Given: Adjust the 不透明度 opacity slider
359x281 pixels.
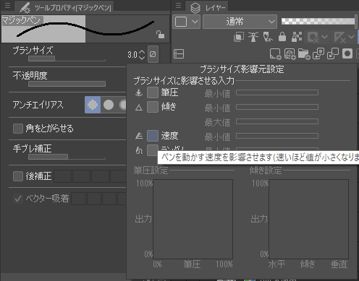Looking at the screenshot, I should click(x=67, y=84).
